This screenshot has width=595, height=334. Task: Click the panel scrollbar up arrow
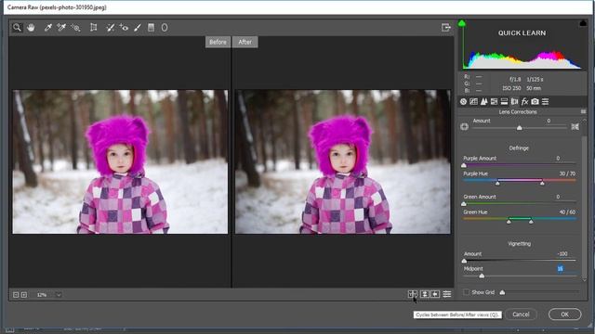click(x=585, y=120)
